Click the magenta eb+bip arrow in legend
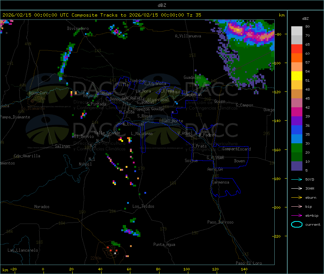Screen dimensions: 324x274 [297, 216]
